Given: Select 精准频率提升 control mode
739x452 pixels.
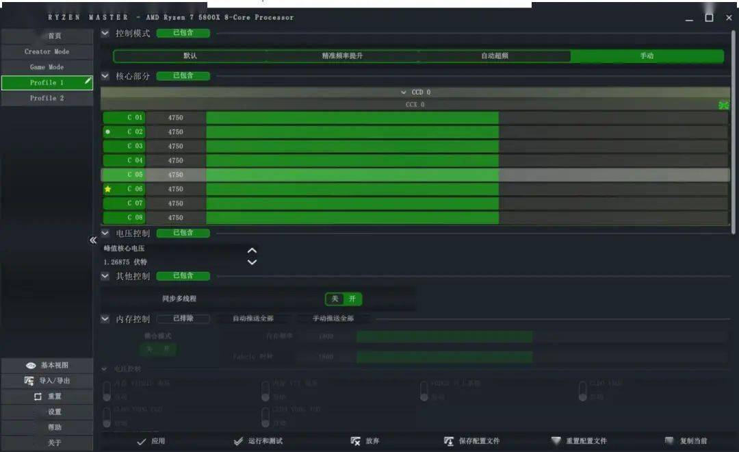Looking at the screenshot, I should click(x=342, y=55).
